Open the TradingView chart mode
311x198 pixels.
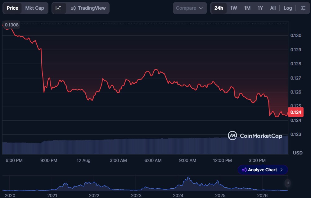click(88, 8)
